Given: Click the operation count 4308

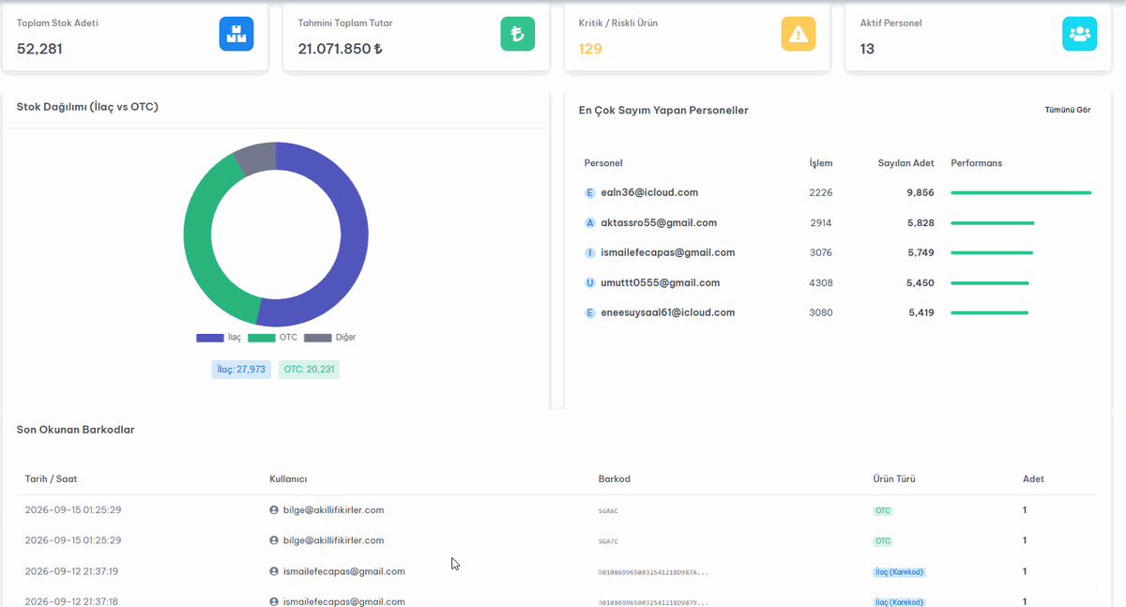Looking at the screenshot, I should (x=821, y=283).
